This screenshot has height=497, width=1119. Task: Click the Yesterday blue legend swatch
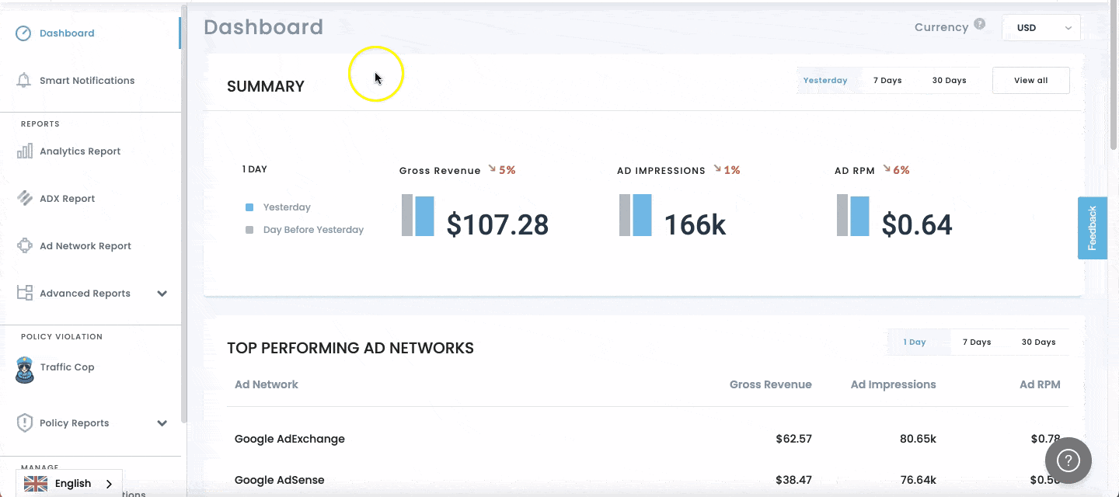pos(249,207)
